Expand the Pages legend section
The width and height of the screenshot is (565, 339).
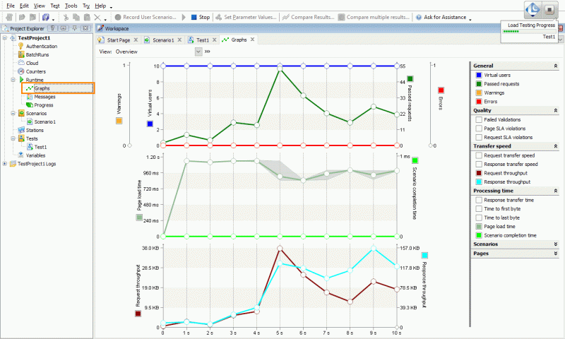point(555,254)
